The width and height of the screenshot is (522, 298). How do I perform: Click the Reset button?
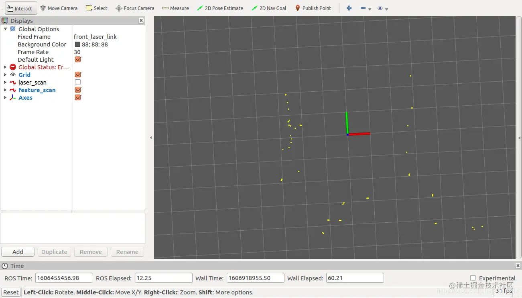[x=11, y=292]
